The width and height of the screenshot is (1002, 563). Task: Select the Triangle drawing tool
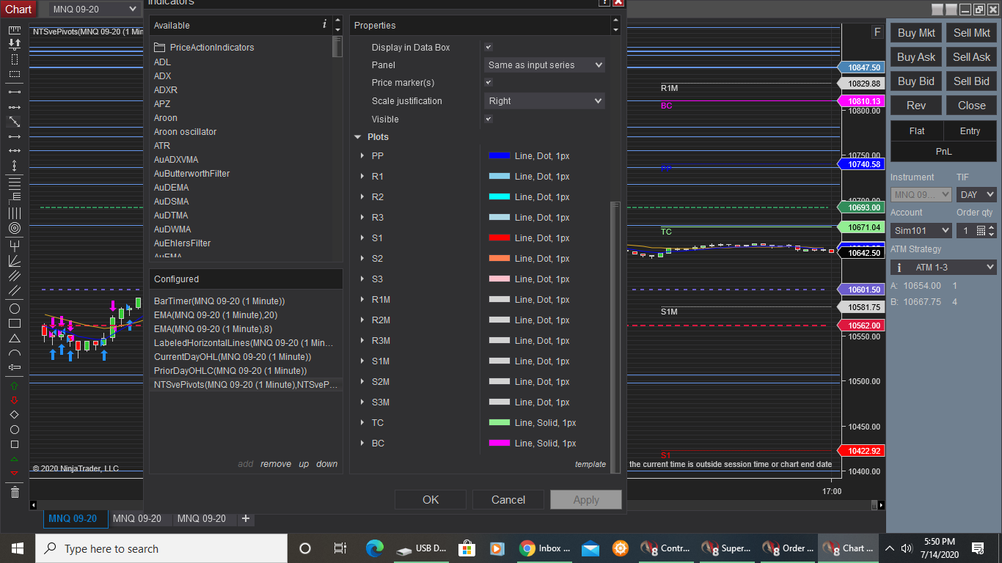click(x=15, y=338)
